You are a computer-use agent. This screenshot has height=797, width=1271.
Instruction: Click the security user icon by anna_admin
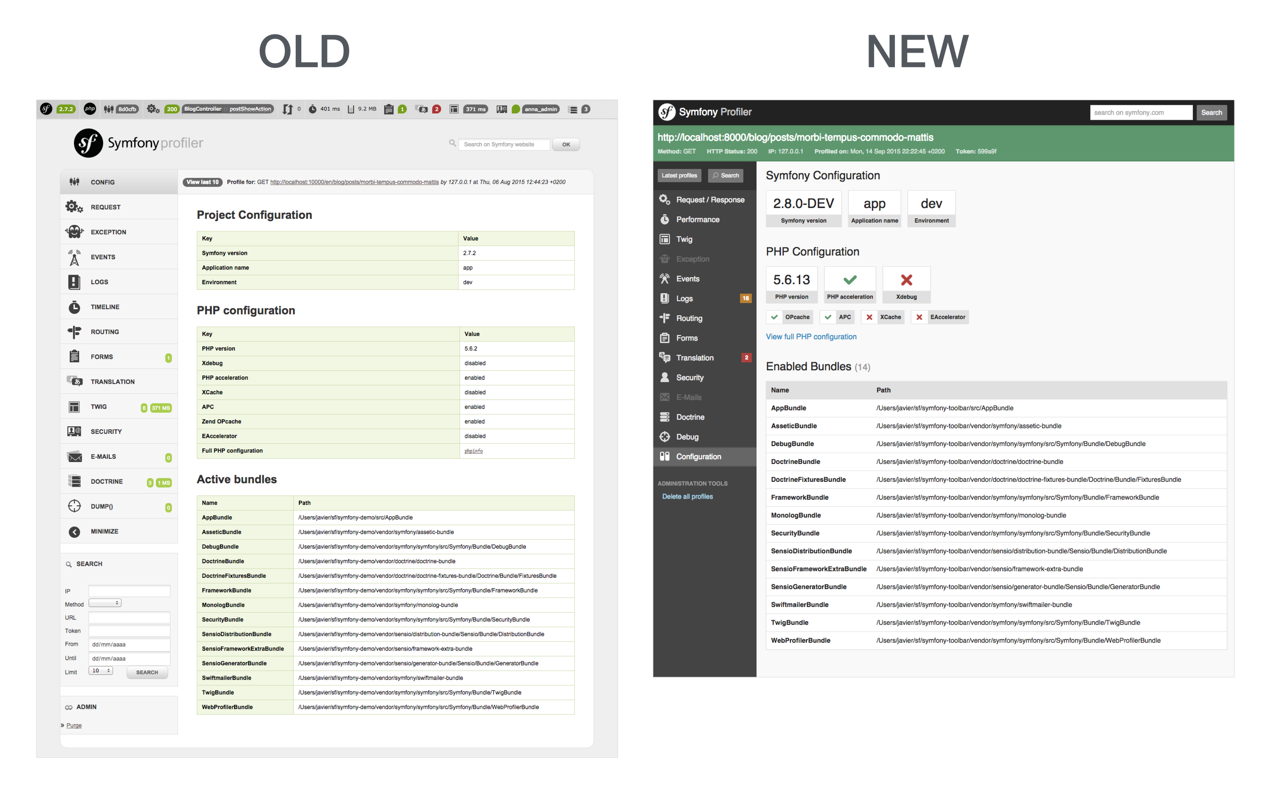501,109
